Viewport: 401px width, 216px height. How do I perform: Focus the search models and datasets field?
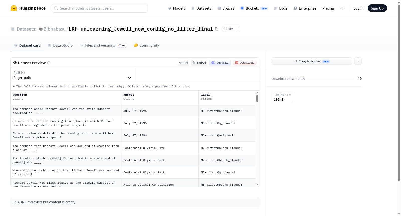(100, 8)
